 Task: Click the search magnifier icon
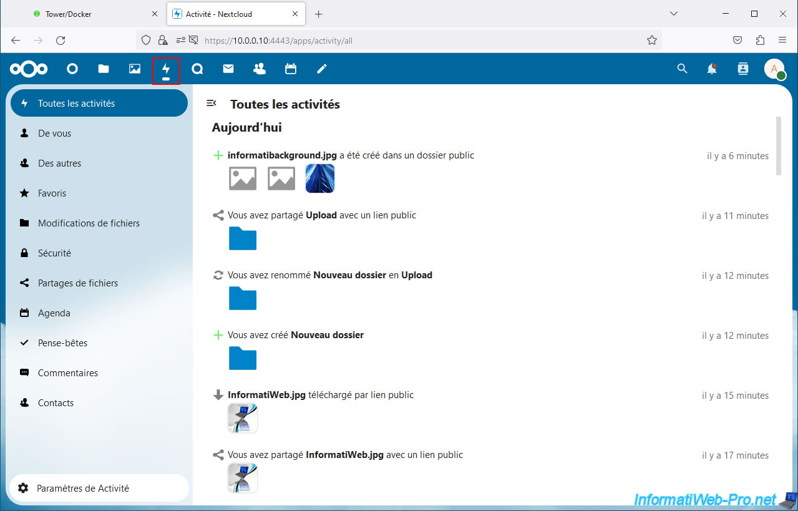682,69
